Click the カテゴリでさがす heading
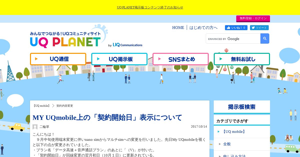This screenshot has height=157, width=300. point(232,121)
